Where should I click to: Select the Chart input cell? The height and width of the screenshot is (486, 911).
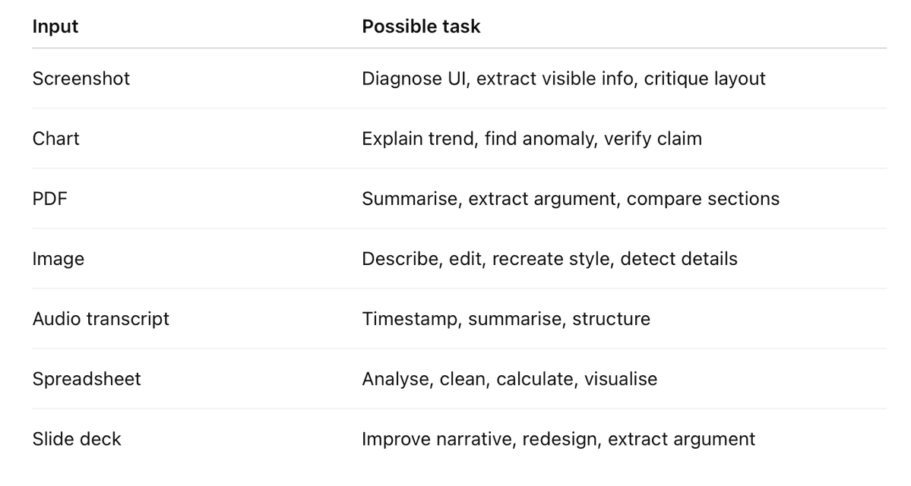55,138
